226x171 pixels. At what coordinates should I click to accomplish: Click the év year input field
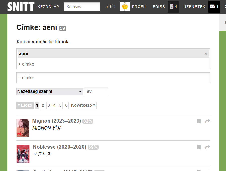coord(96,91)
